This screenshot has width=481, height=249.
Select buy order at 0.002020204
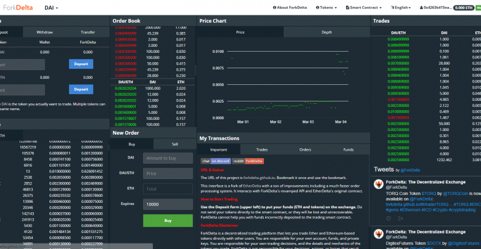(x=152, y=89)
